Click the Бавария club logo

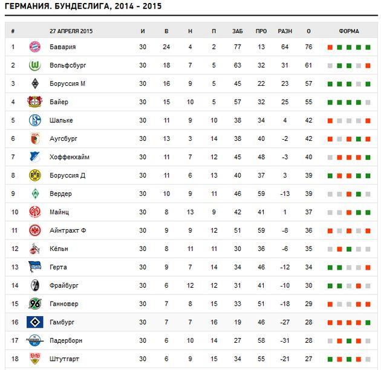pos(34,47)
